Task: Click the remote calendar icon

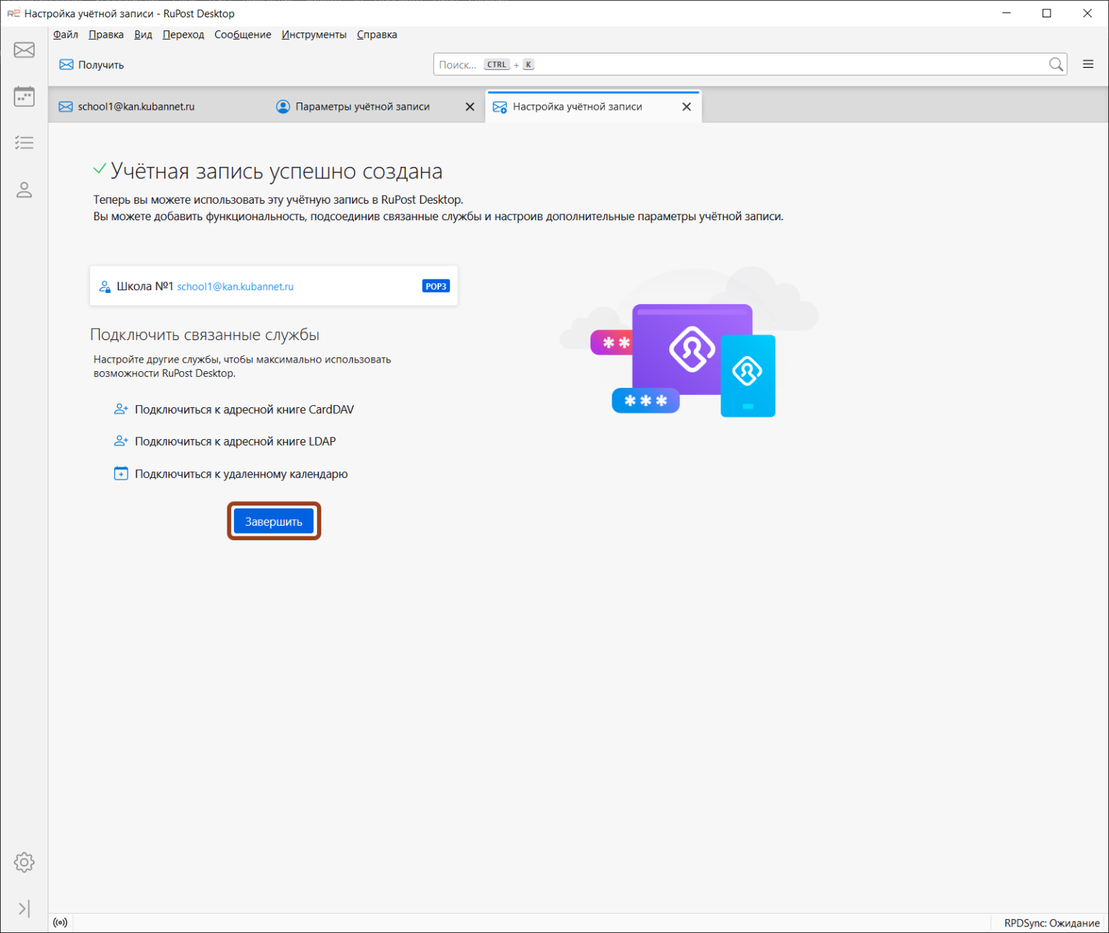Action: (x=121, y=474)
